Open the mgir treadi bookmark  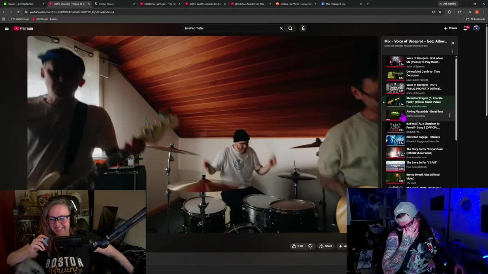45,19
